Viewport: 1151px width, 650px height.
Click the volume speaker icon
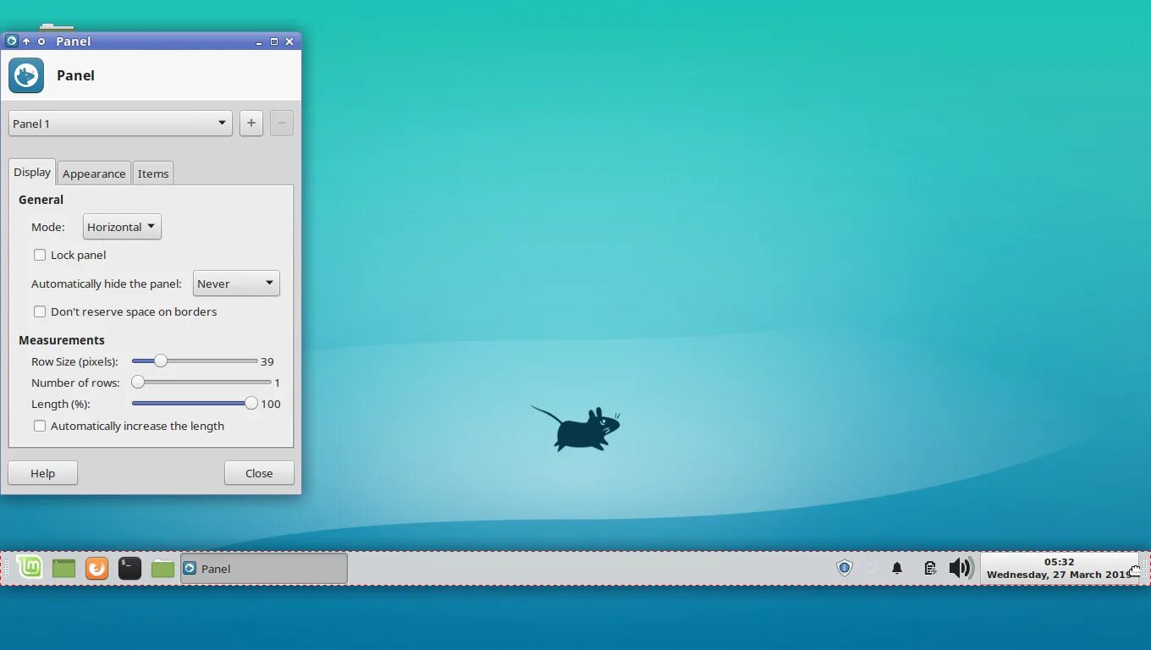tap(961, 568)
